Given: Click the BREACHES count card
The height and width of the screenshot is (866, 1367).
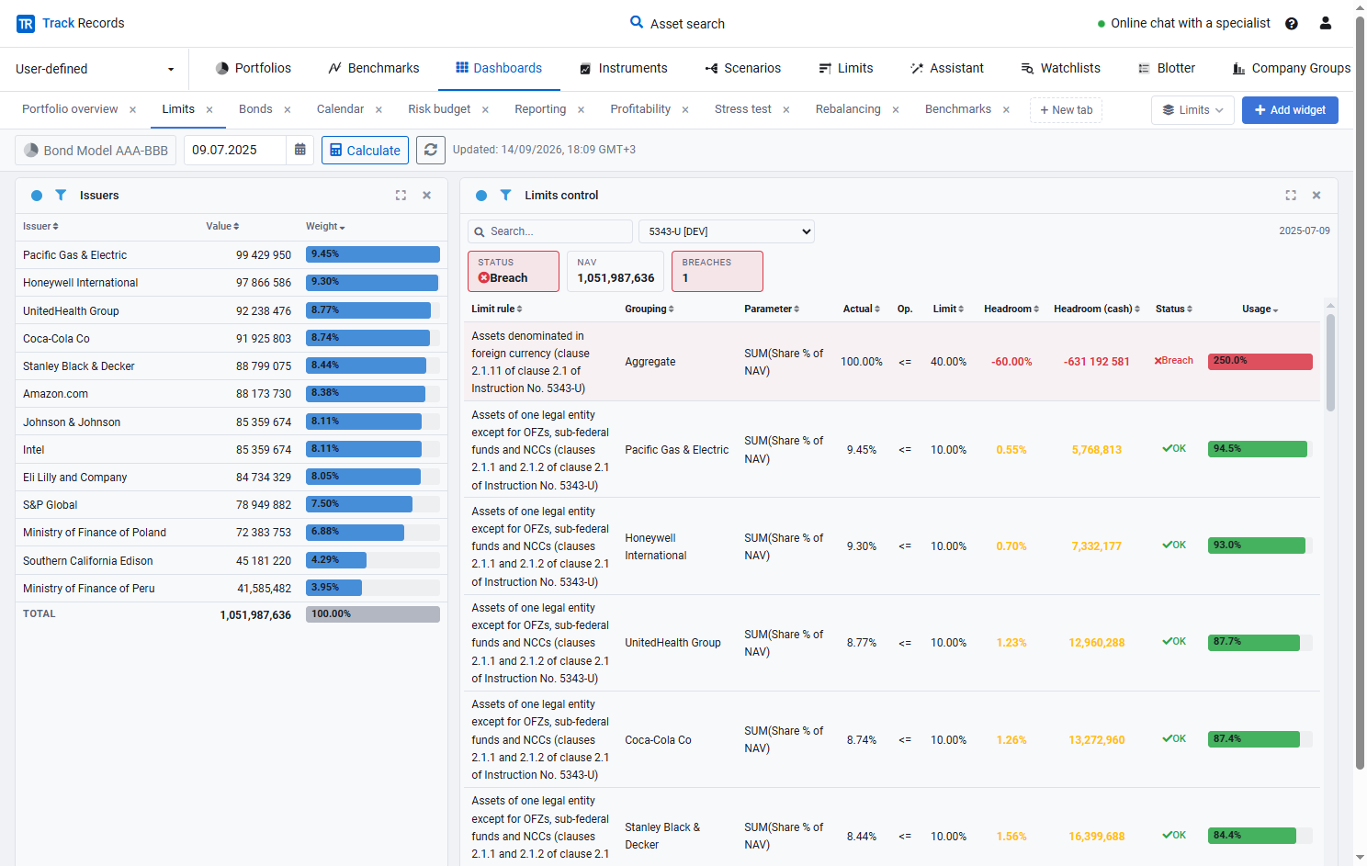Looking at the screenshot, I should click(717, 271).
